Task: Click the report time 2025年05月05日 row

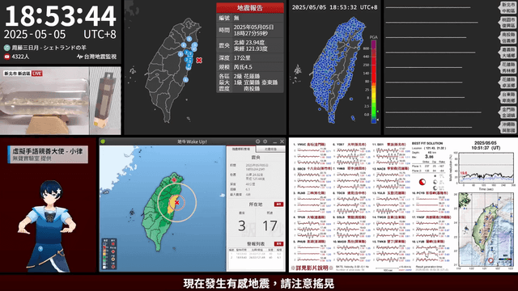Action: click(250, 30)
